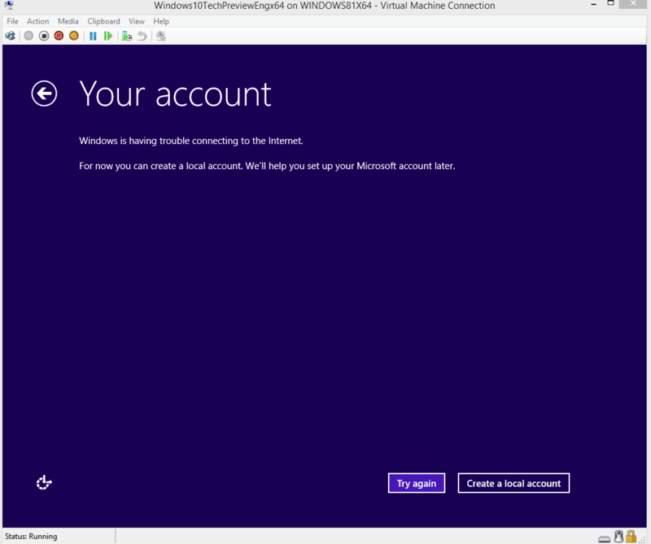Open the Clipboard menu
Viewport: 651px width, 544px height.
click(103, 21)
